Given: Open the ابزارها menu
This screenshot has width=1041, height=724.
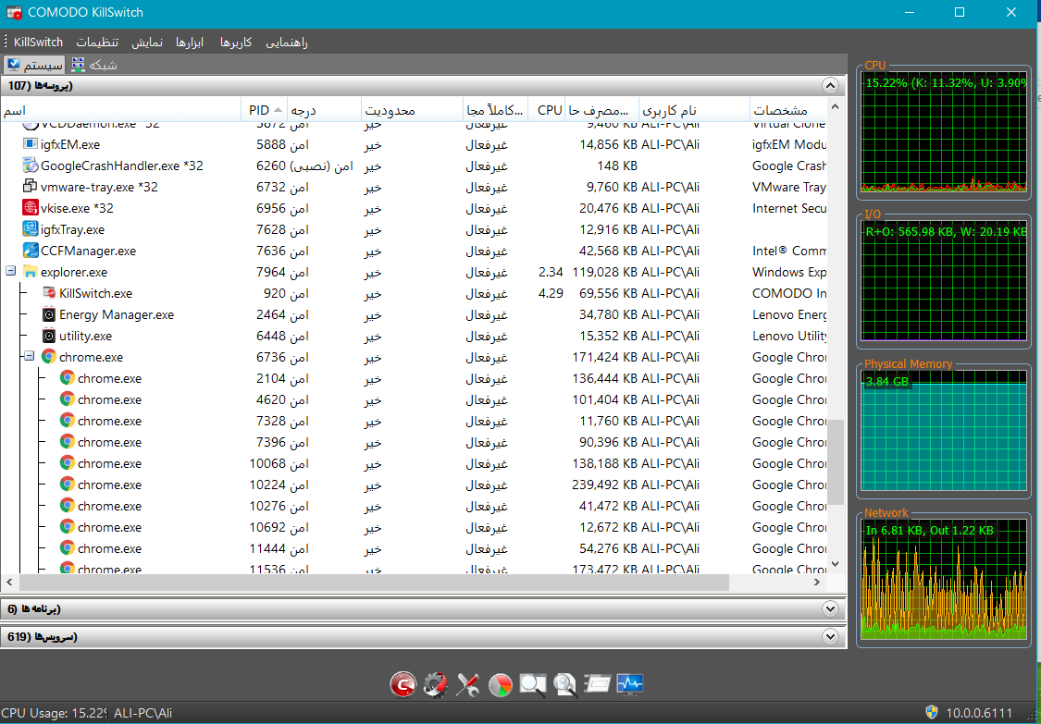Looking at the screenshot, I should tap(190, 42).
